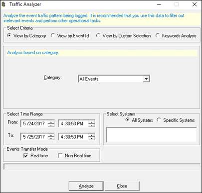Adjust To time spinner control
Viewport: 202px width, 193px height.
(91, 137)
